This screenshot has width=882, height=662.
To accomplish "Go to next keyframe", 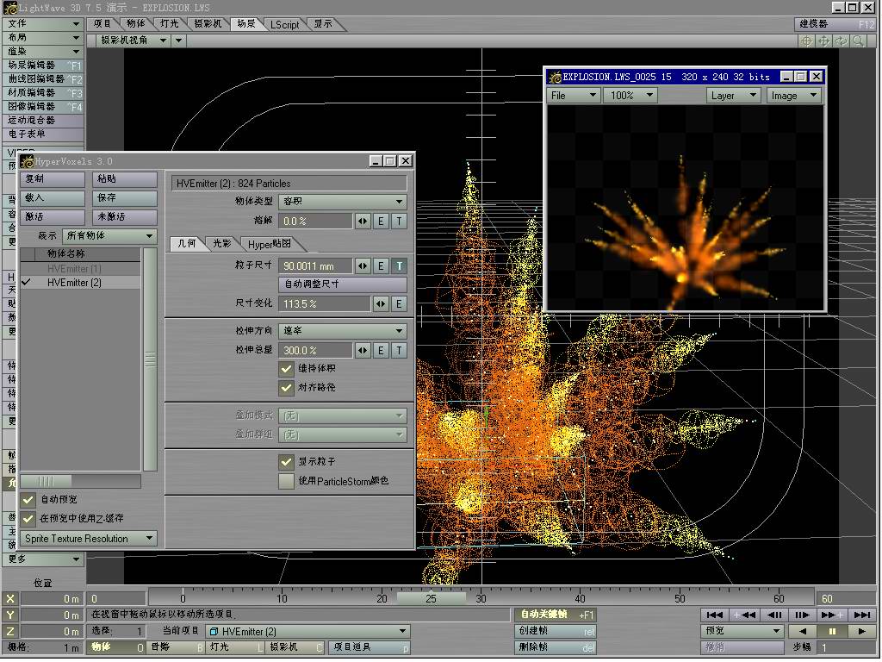I will tap(833, 615).
